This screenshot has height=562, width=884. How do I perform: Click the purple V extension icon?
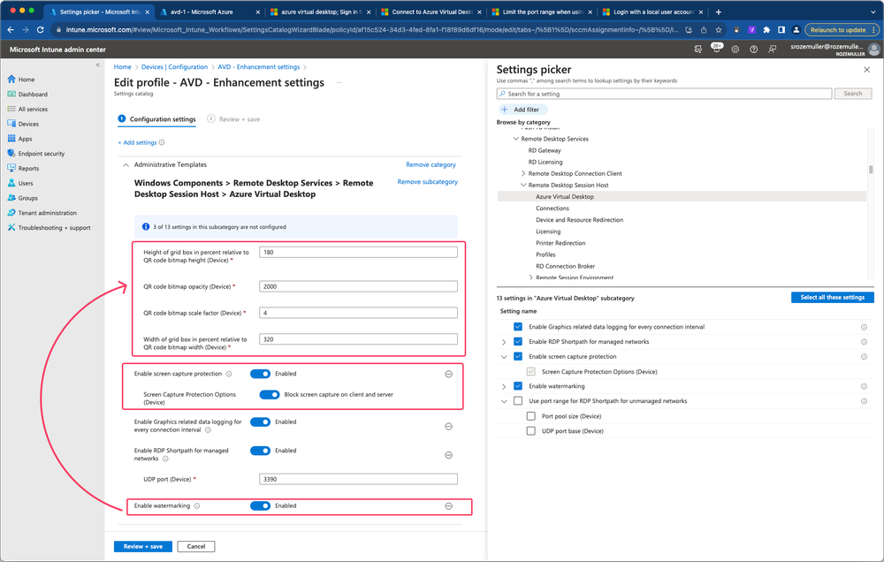[x=751, y=29]
